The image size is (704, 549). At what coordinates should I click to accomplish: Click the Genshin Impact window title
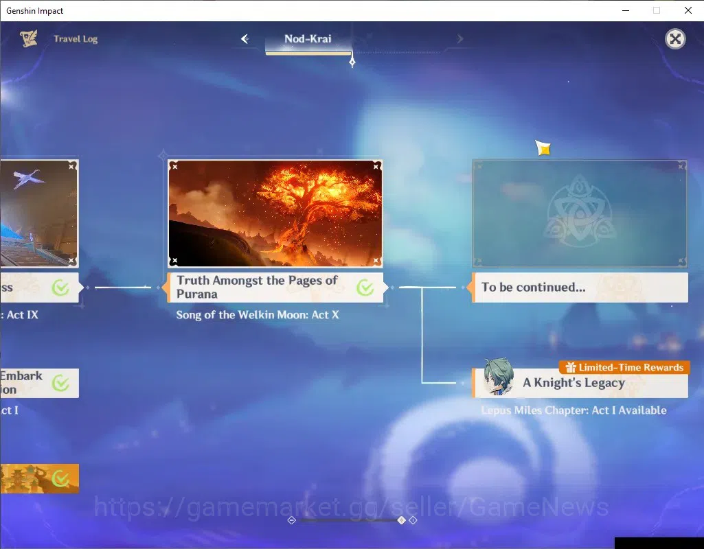point(34,11)
